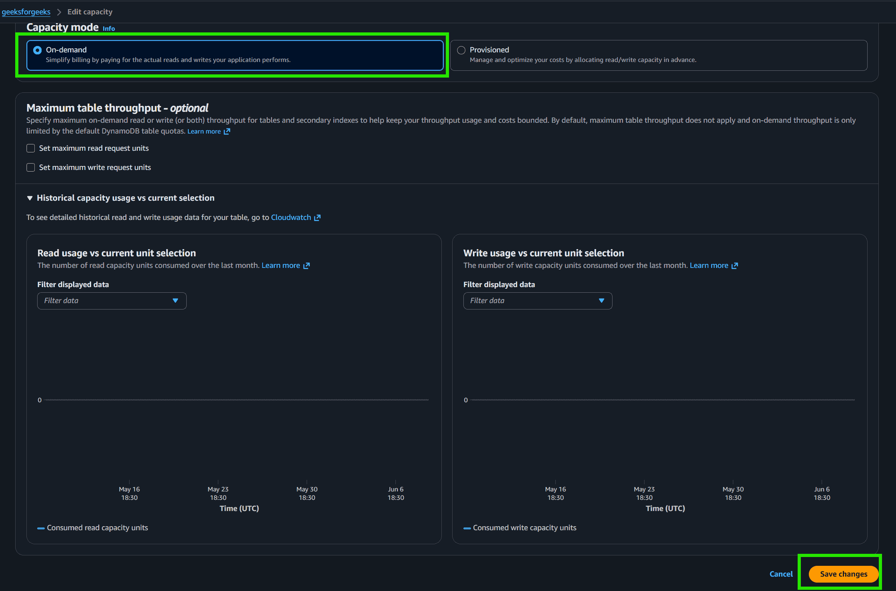The height and width of the screenshot is (591, 896).
Task: Click the Consumed write capacity units legend
Action: coord(520,528)
